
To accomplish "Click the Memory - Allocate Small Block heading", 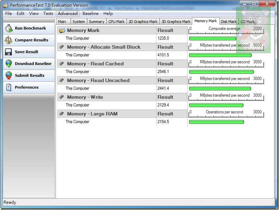I will (x=104, y=47).
